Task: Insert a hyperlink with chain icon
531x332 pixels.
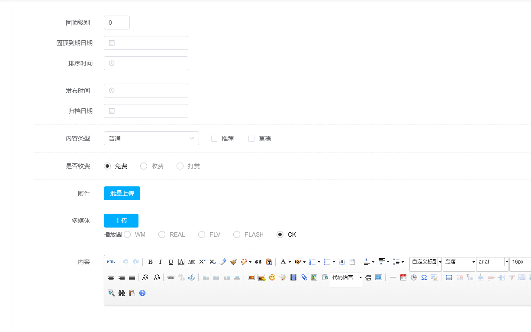Action: point(171,277)
